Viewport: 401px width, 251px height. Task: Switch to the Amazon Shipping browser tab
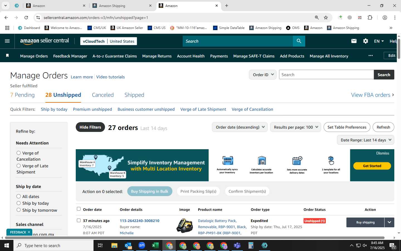click(122, 6)
